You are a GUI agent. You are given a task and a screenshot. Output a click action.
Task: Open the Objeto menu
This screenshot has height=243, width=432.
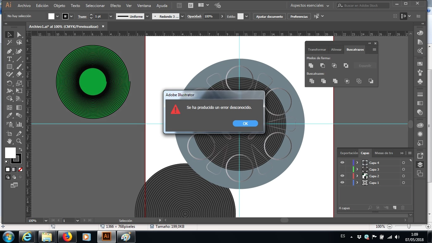[59, 6]
